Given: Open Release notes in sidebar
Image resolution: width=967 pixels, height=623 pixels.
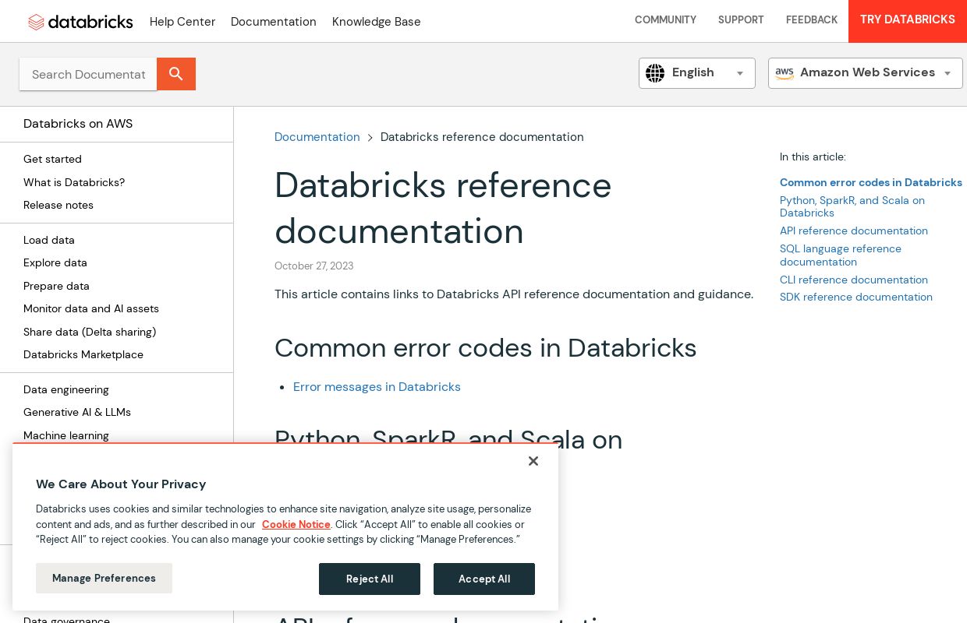Looking at the screenshot, I should pyautogui.click(x=58, y=205).
